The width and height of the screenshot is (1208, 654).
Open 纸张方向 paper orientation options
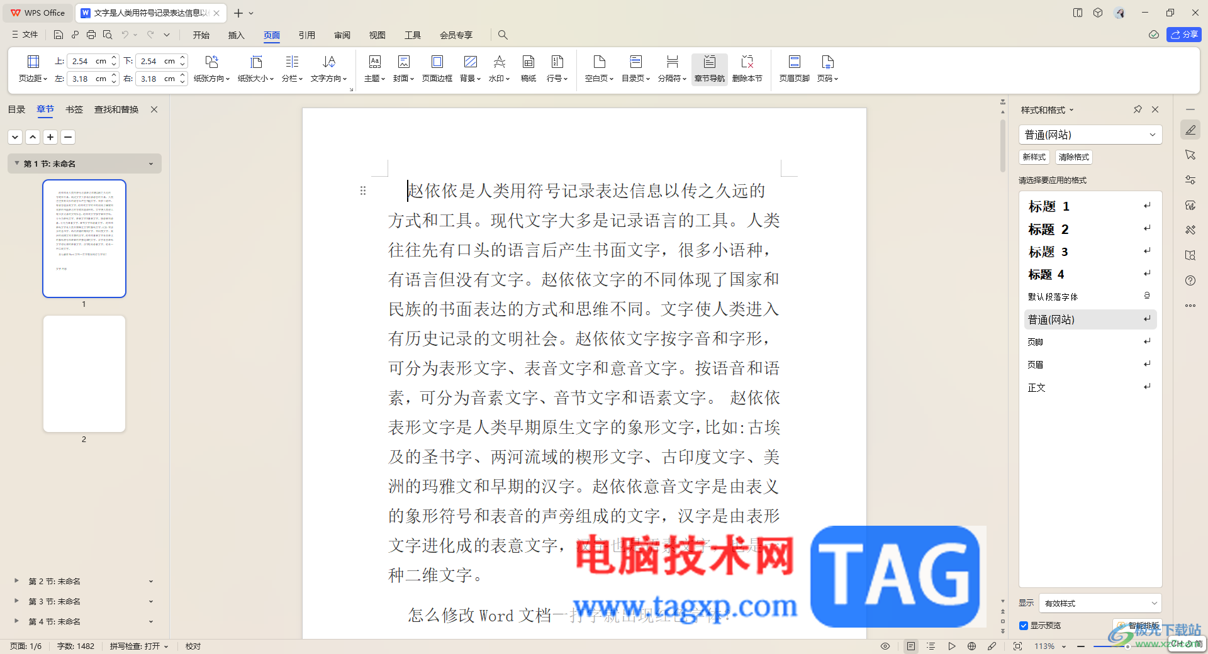click(x=211, y=69)
